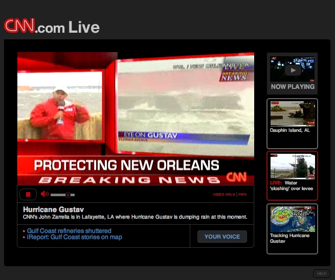Click the Now Playing label
The height and width of the screenshot is (280, 335).
293,87
